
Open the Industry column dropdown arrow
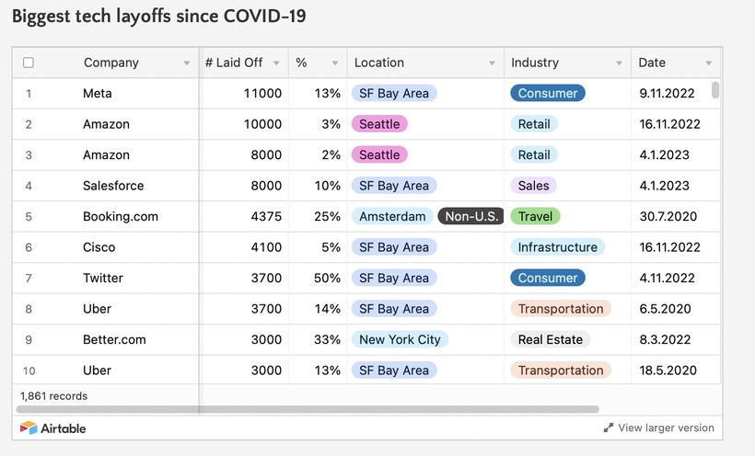point(620,63)
